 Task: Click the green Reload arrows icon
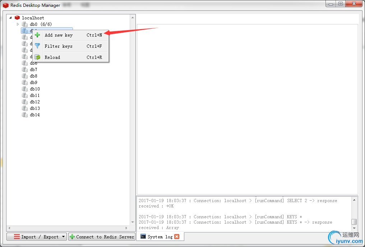tap(37, 57)
